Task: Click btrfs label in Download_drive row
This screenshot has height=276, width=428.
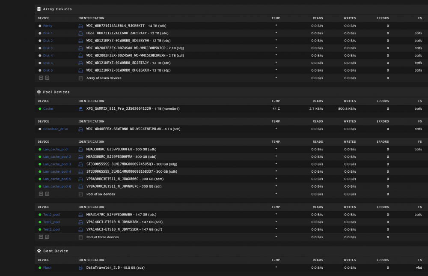Action: 418,129
